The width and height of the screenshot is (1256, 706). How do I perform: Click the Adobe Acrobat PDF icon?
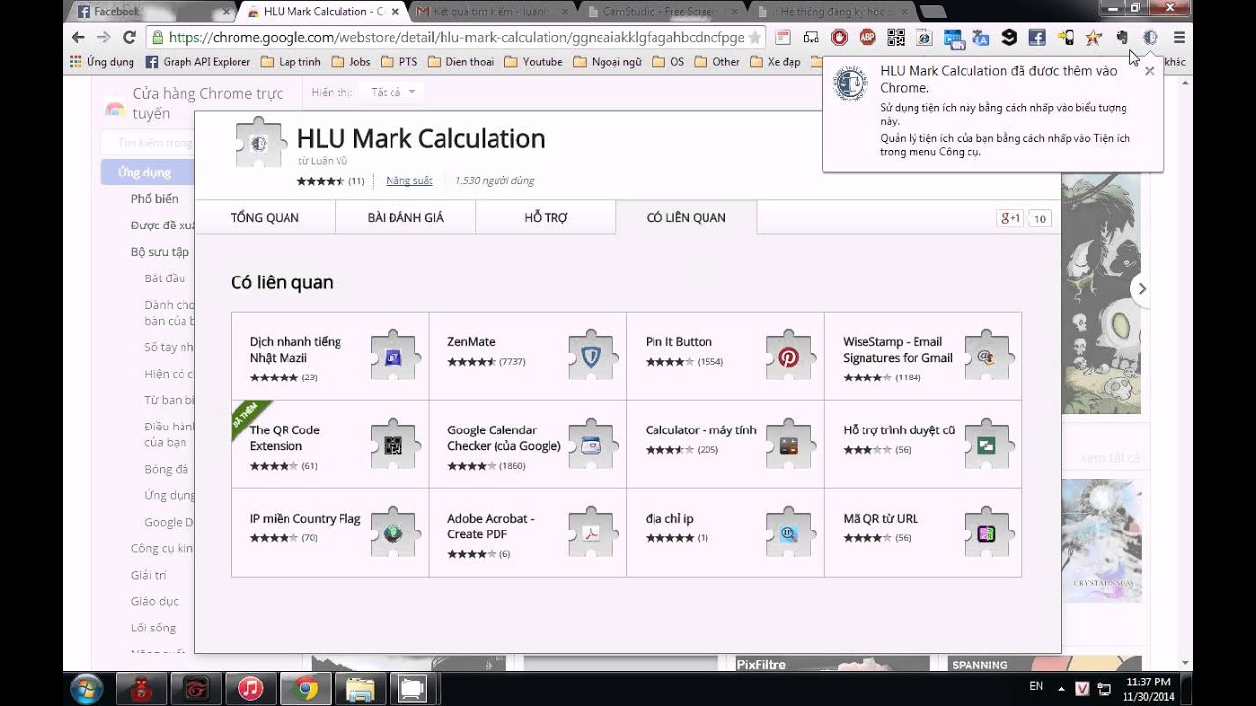[x=591, y=533]
